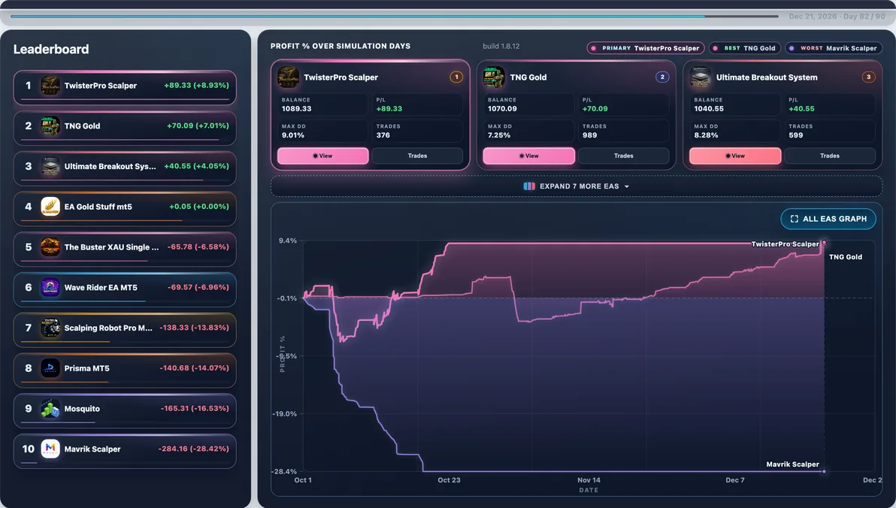Click Ultimate Breakout max DD value 8.28%
896x508 pixels.
pos(706,135)
